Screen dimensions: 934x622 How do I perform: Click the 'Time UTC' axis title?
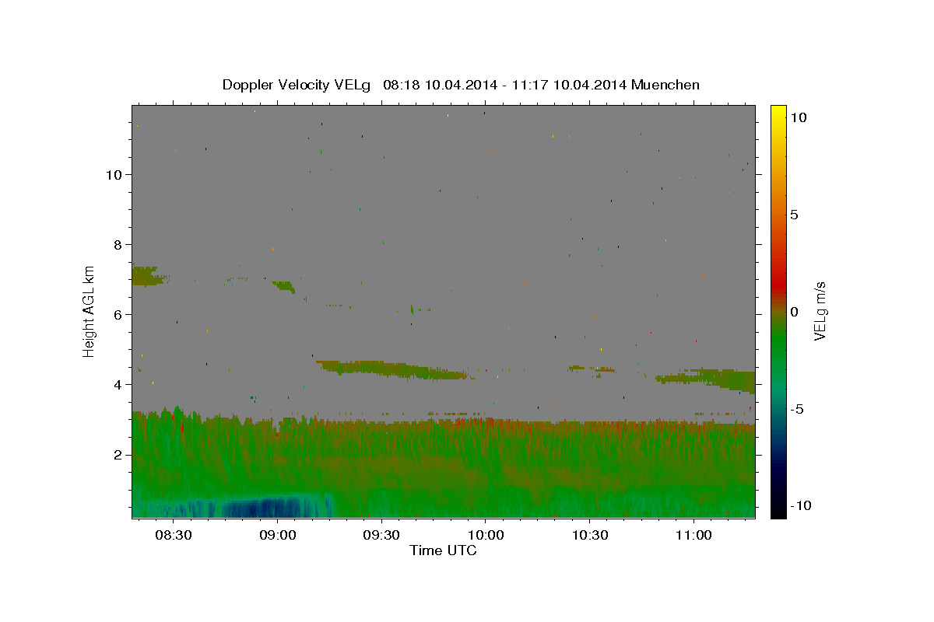443,550
